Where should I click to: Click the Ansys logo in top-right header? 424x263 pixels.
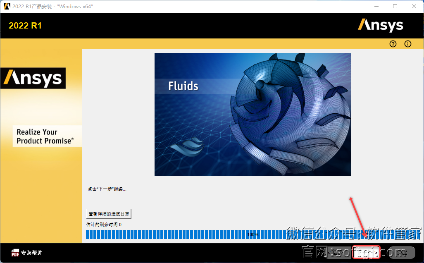380,25
